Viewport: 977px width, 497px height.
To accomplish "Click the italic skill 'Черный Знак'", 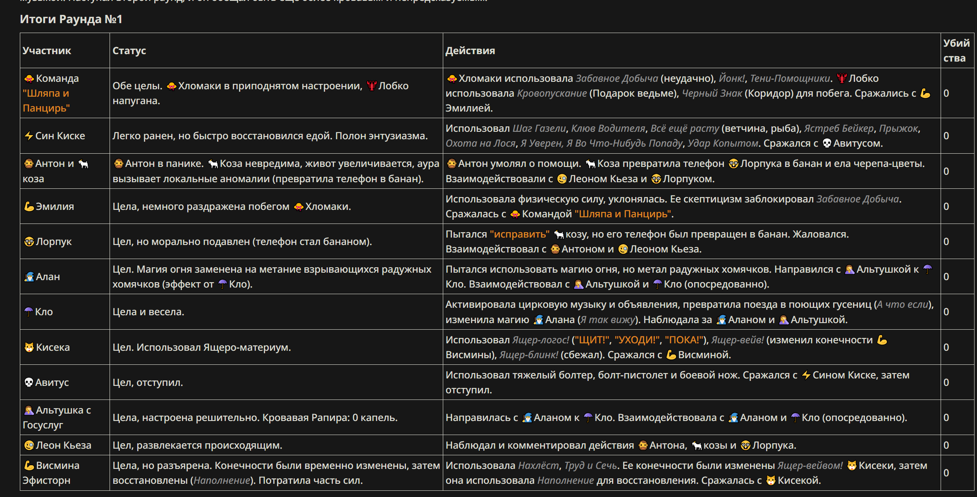I will [x=712, y=93].
